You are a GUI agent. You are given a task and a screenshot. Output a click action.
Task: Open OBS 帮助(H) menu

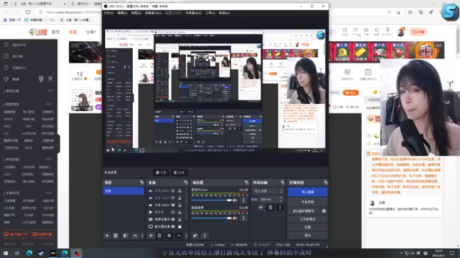[224, 13]
